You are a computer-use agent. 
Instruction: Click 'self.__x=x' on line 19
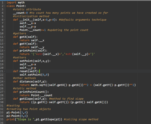[28, 64]
